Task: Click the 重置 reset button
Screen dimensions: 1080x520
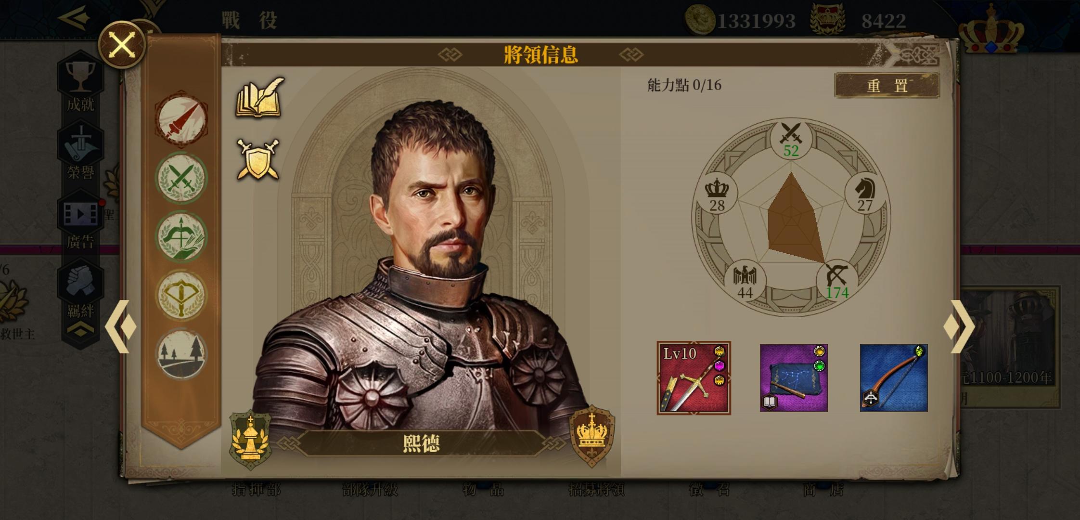Action: tap(887, 86)
